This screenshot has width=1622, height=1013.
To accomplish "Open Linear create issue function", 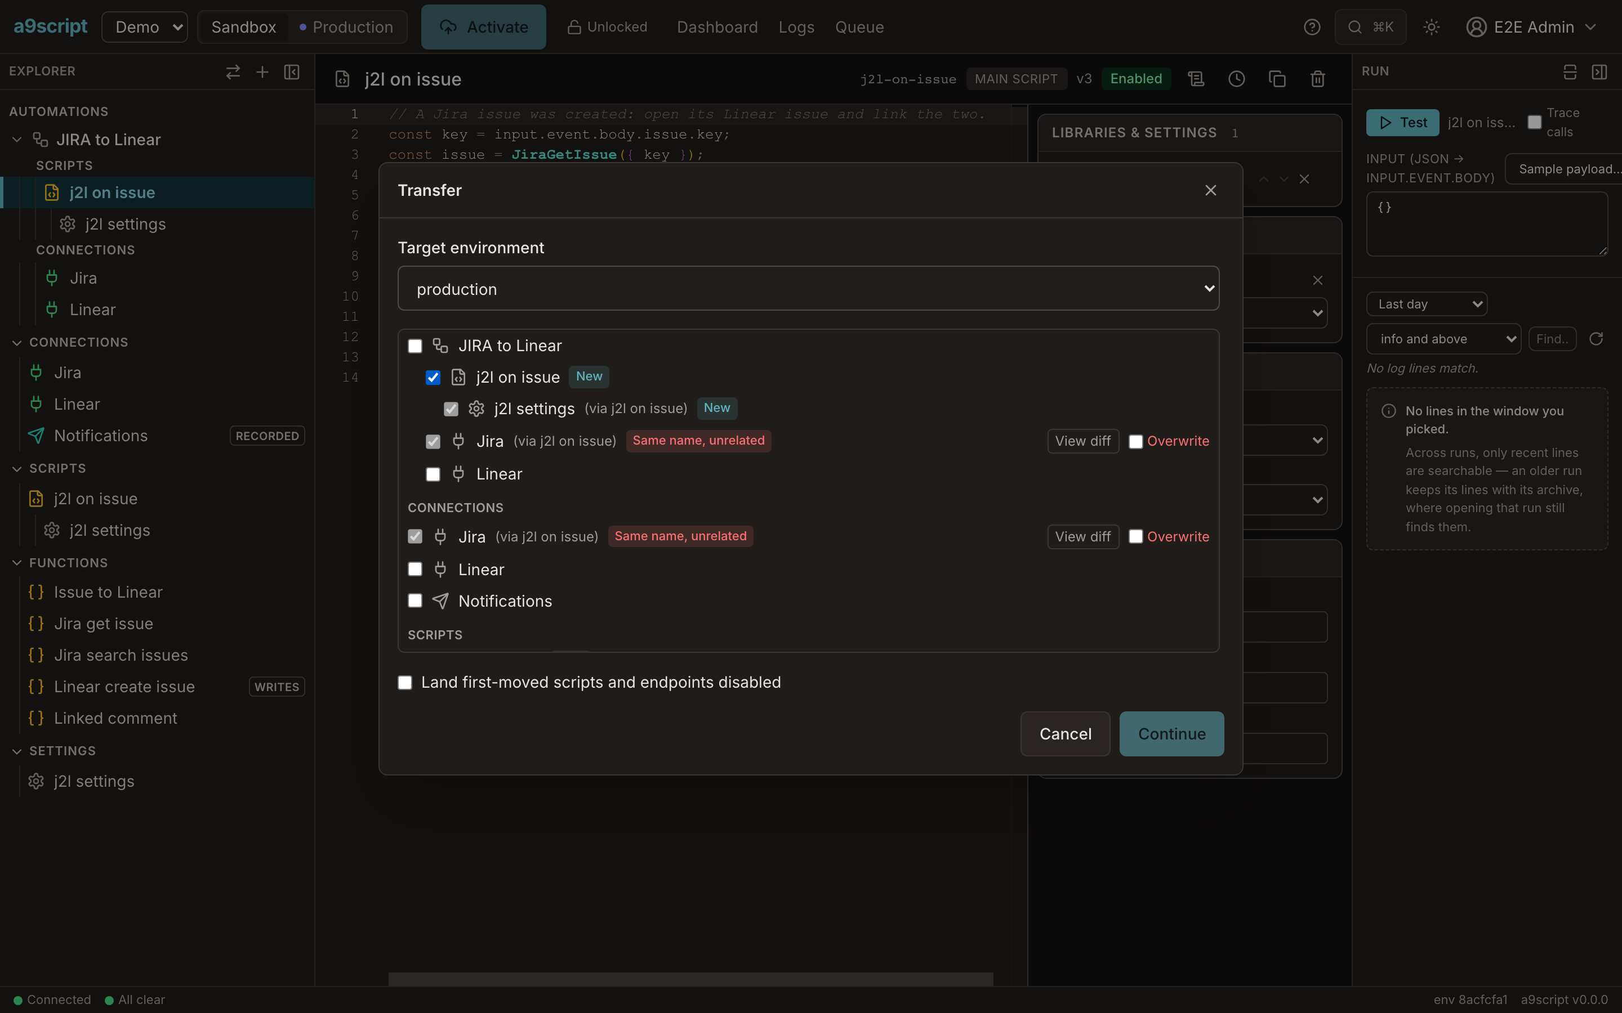I will coord(124,687).
